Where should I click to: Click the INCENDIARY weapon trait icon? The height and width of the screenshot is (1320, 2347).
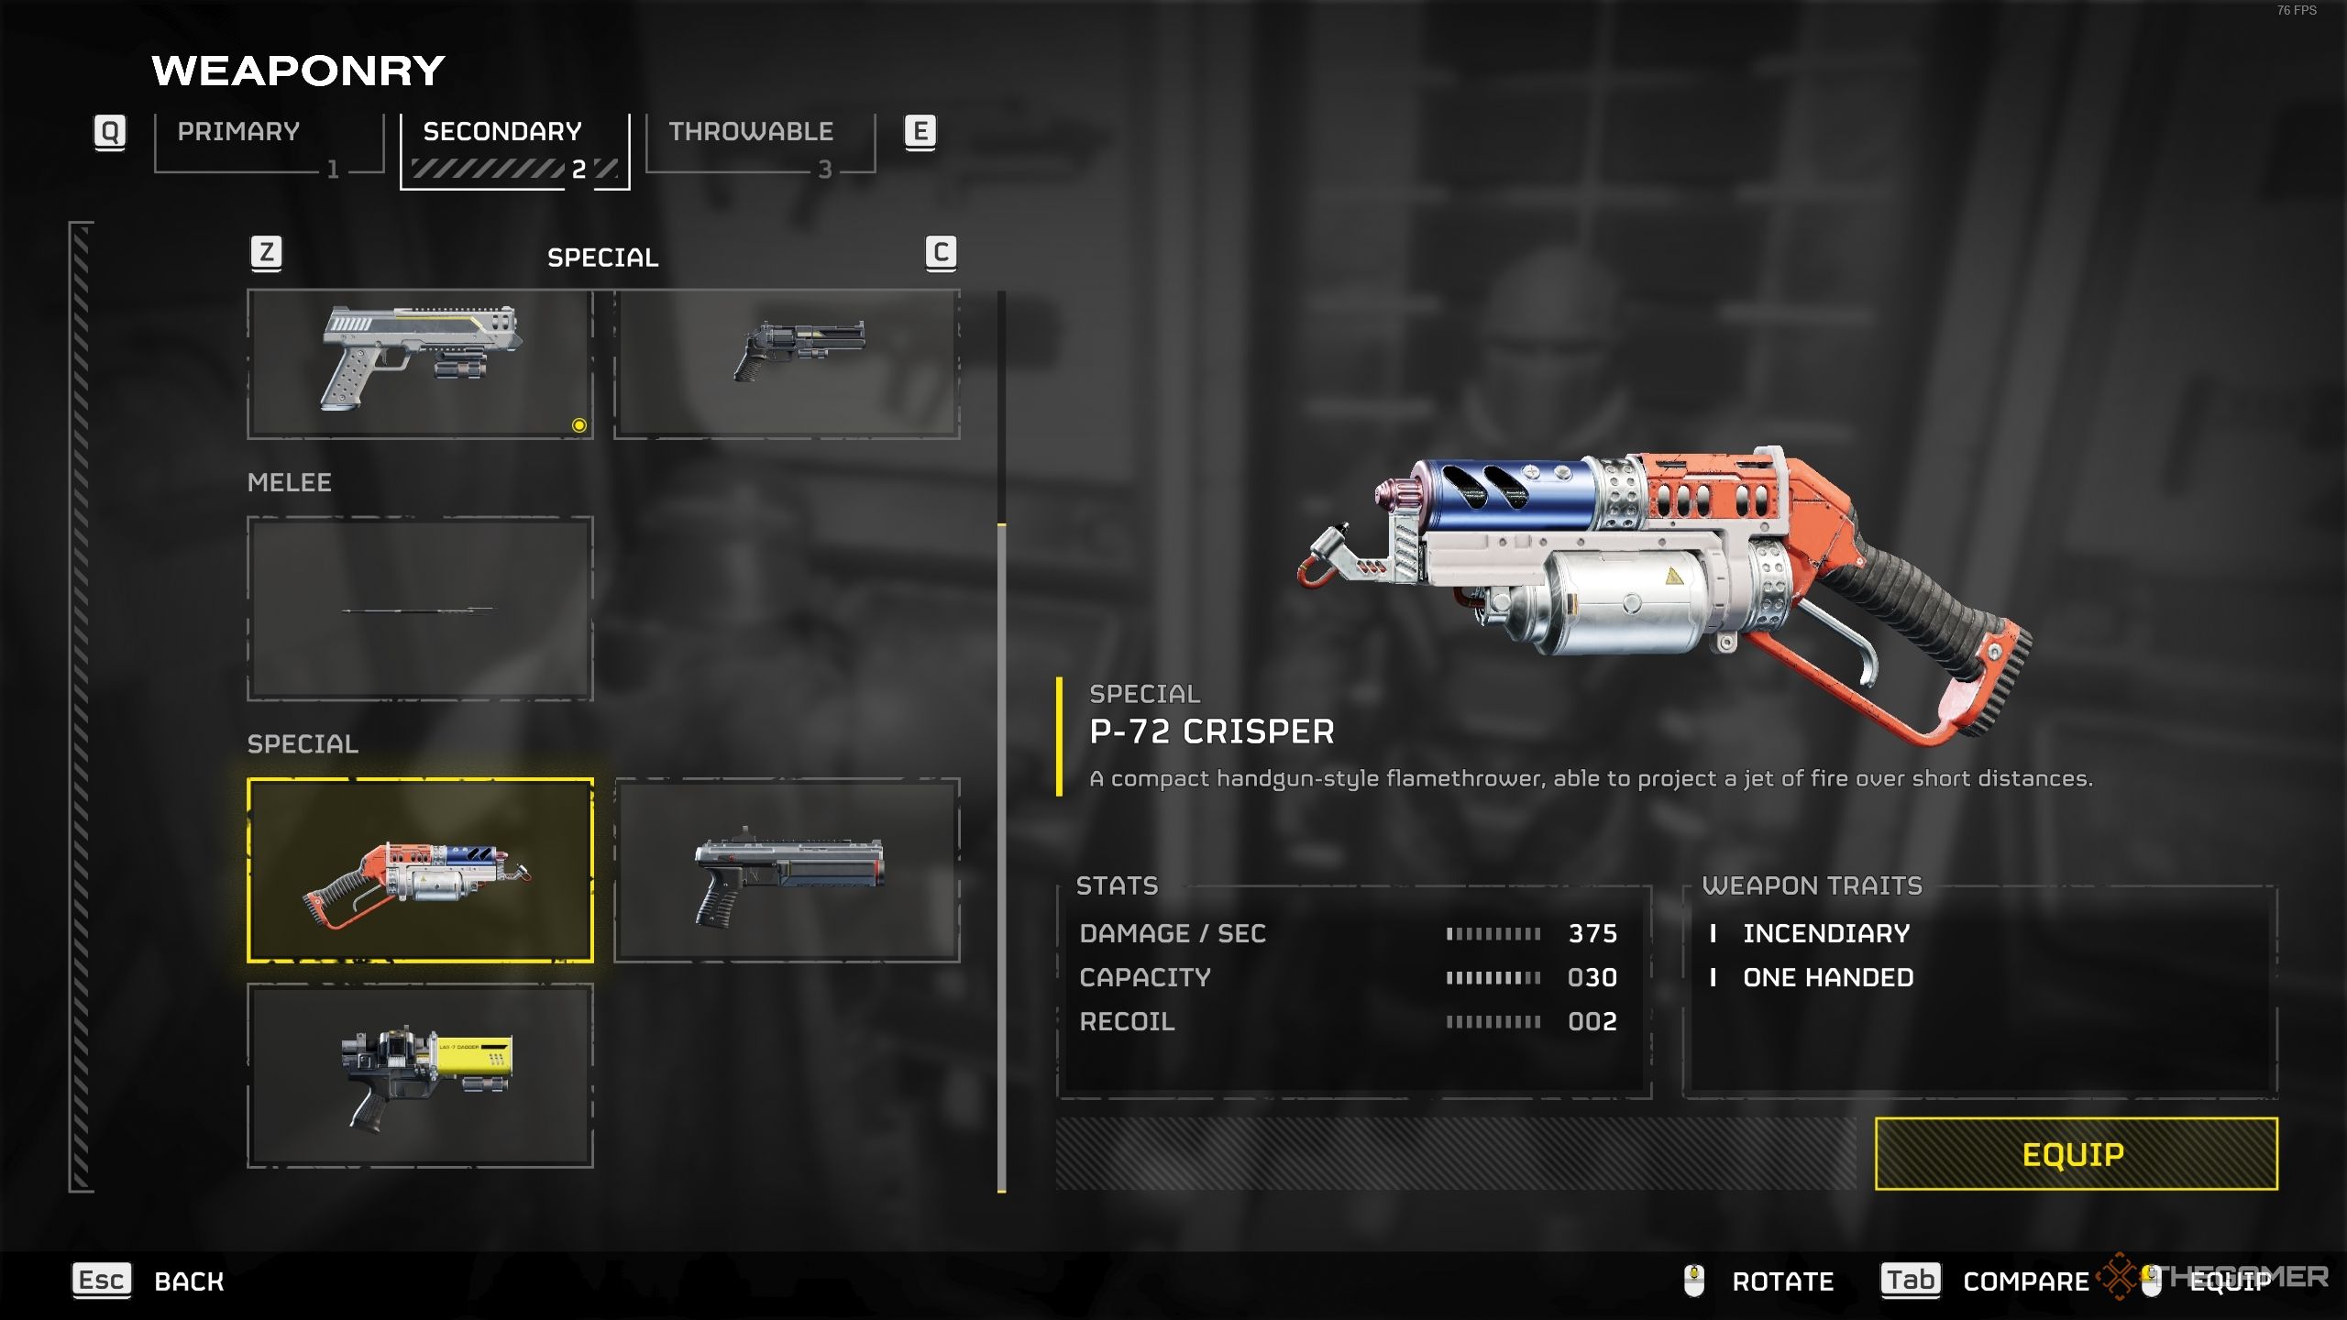1713,931
